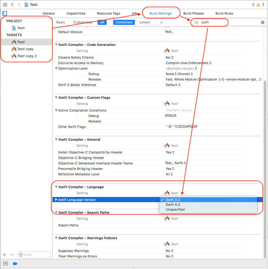This screenshot has height=269, width=268.
Task: Click the add target plus button
Action: 5,255
